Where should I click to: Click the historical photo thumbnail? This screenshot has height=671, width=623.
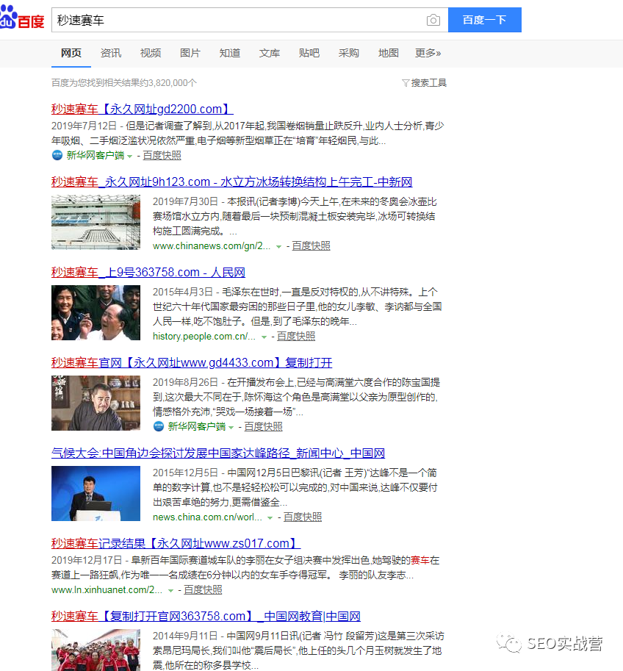[96, 313]
